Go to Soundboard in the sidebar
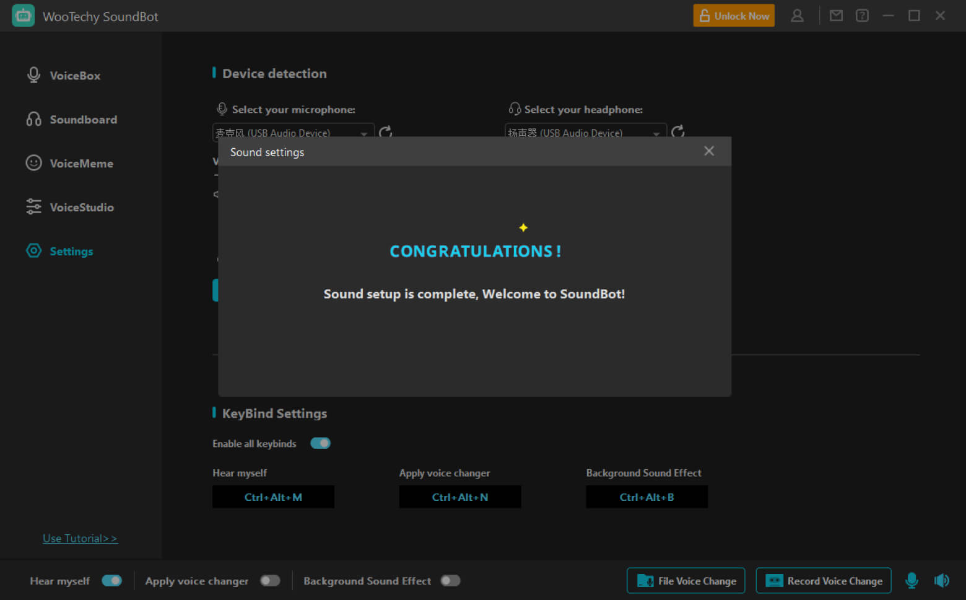The height and width of the screenshot is (600, 966). point(83,120)
